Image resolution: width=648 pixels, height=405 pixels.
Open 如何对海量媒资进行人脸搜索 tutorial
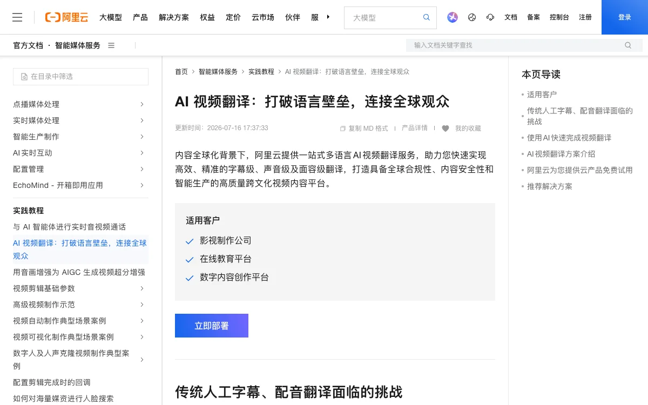click(63, 399)
